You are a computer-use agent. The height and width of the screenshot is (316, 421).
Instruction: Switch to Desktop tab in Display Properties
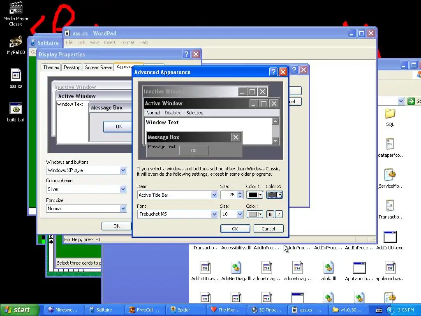point(72,67)
